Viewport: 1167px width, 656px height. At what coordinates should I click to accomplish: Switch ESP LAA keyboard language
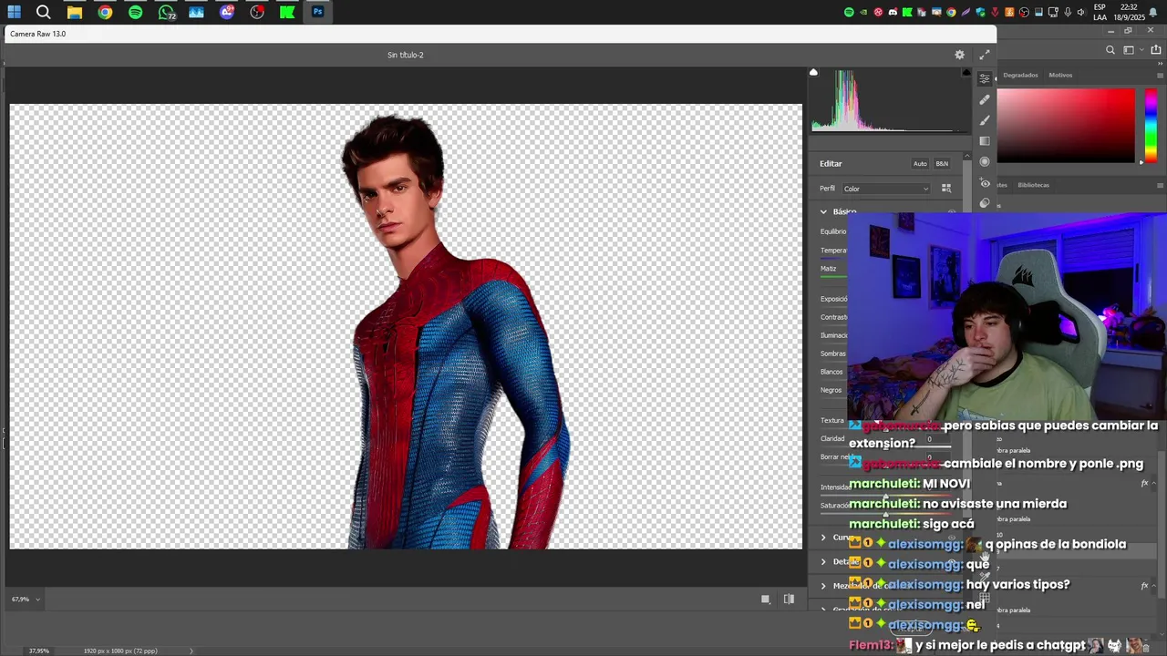(1100, 12)
